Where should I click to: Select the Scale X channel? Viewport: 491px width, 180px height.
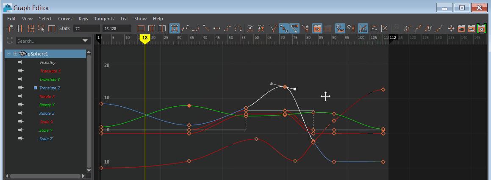(46, 122)
